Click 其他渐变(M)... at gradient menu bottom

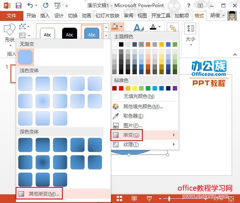(x=63, y=194)
